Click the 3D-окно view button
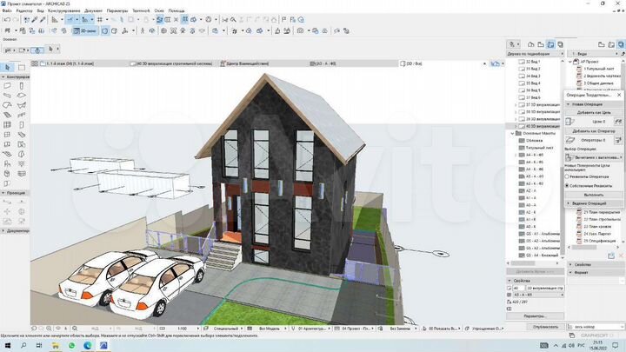 pyautogui.click(x=86, y=30)
